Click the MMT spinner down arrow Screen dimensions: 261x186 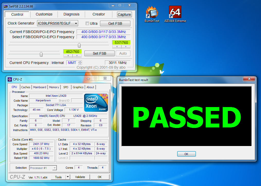(80, 64)
